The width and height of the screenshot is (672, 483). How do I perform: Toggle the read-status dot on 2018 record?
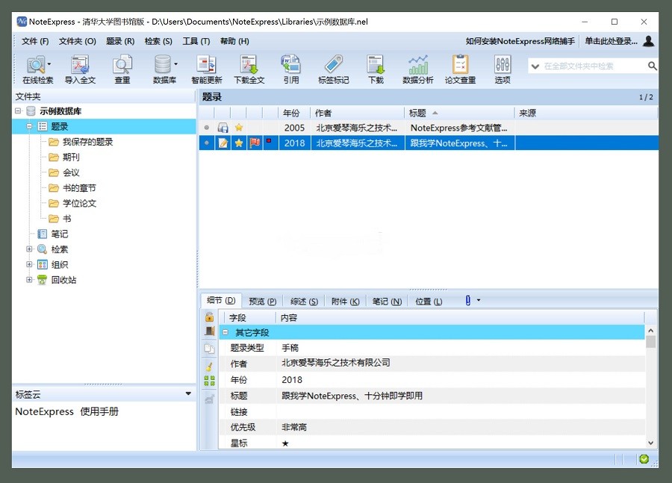click(x=207, y=143)
